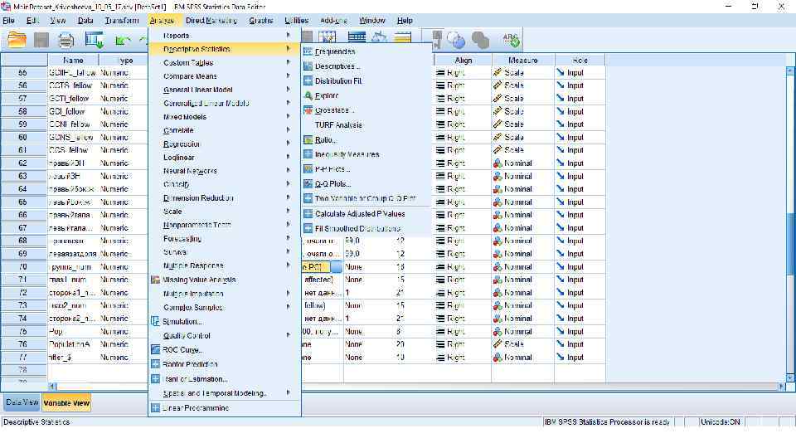This screenshot has height=448, width=796.
Task: Click the Scale measure cell in row 76
Action: 523,344
